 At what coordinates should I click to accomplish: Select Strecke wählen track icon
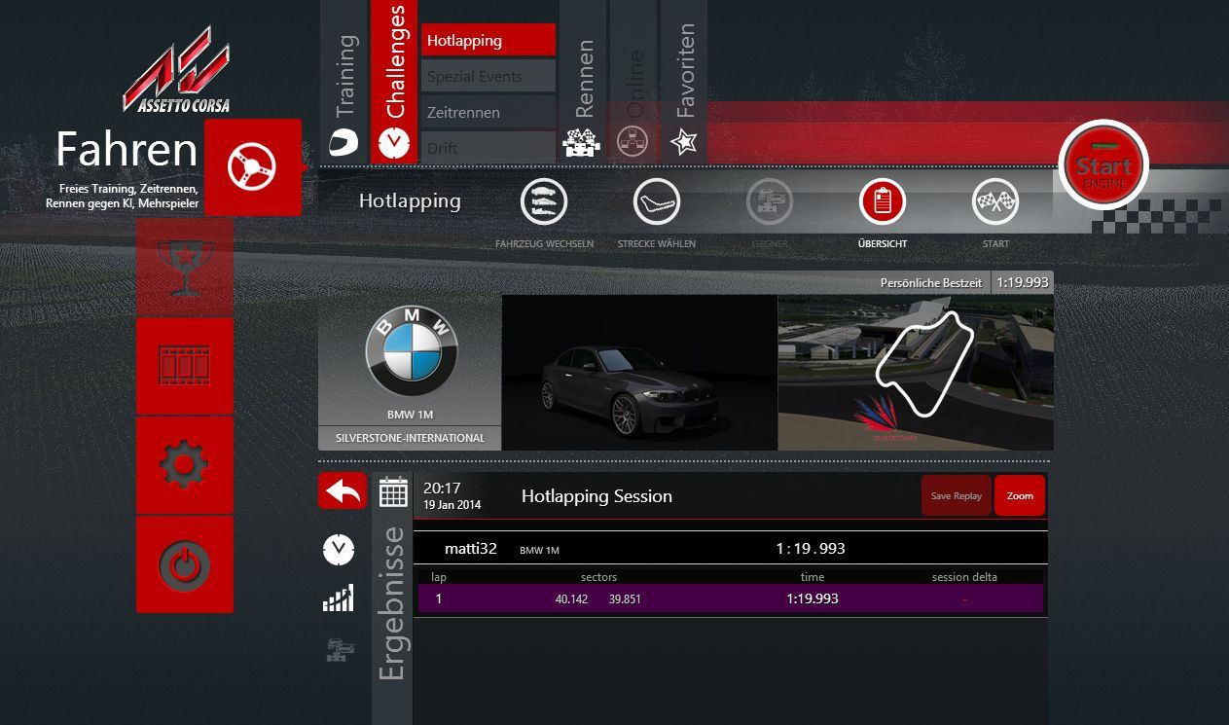(x=657, y=202)
